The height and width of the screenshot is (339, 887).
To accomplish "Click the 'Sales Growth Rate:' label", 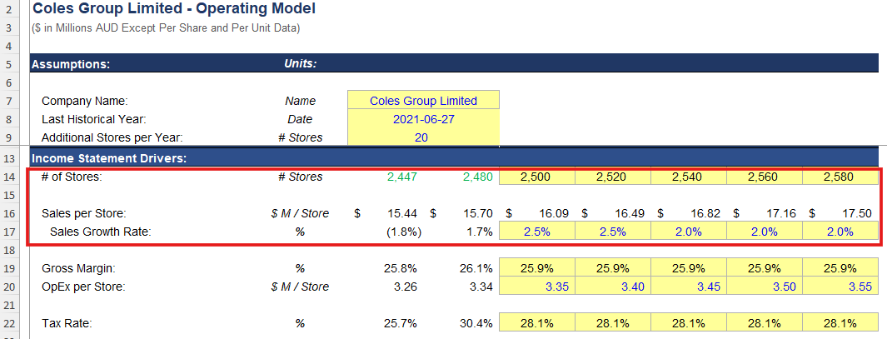I will click(x=100, y=232).
